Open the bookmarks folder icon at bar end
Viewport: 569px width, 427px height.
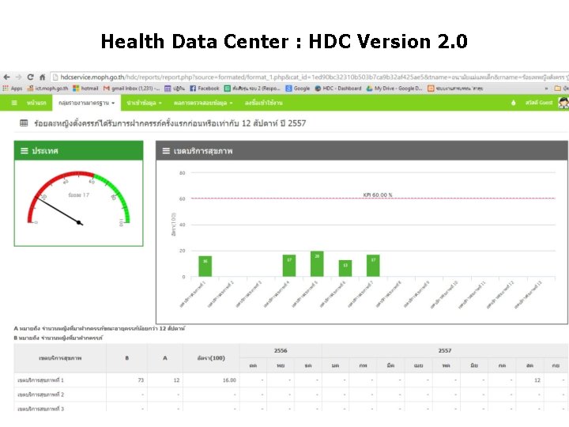[558, 89]
